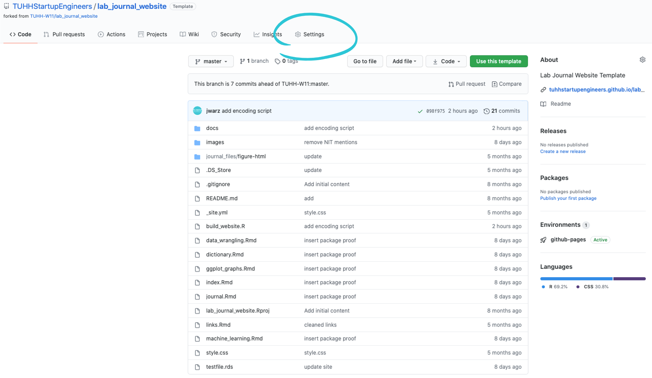
Task: Click the pull request icon in the branch banner
Action: click(x=451, y=84)
